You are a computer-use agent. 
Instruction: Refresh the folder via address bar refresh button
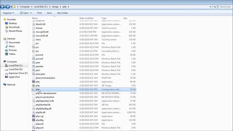point(215,7)
